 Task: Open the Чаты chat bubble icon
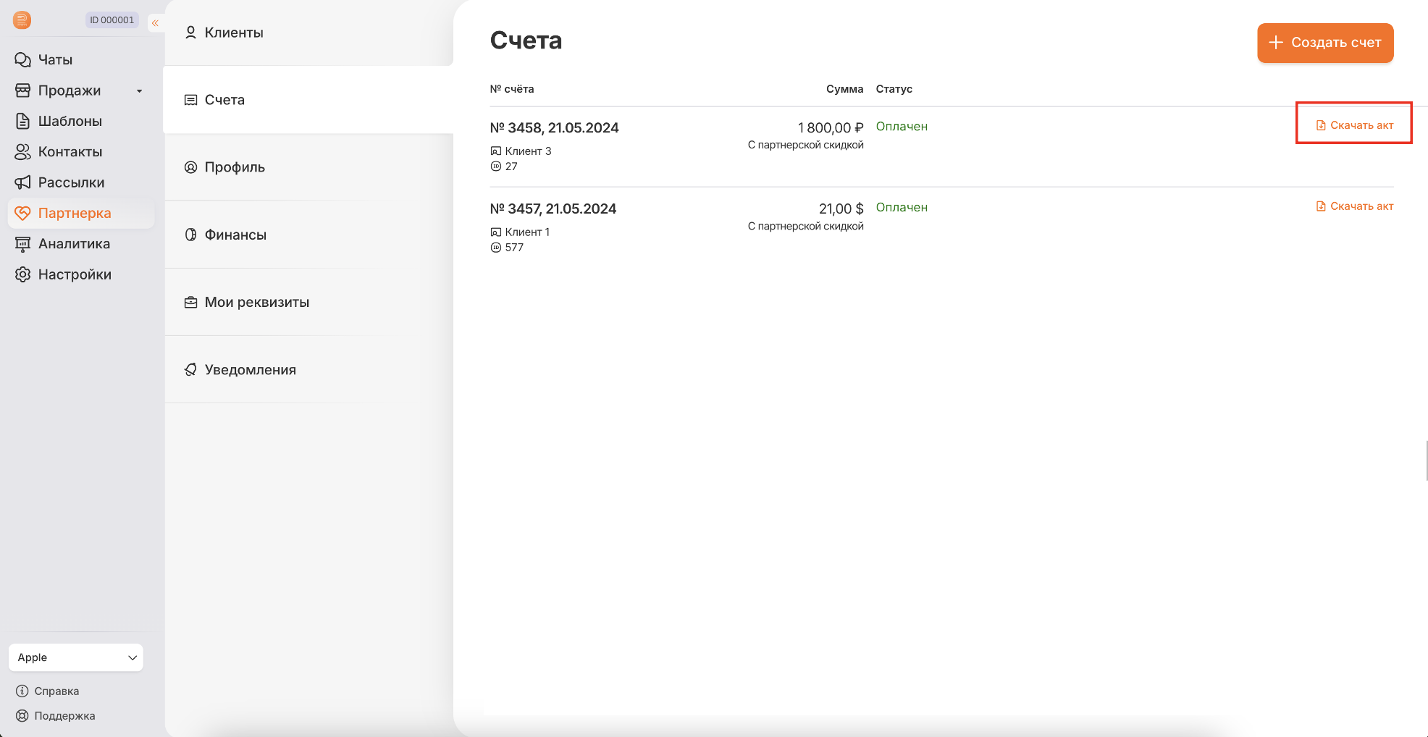(22, 59)
